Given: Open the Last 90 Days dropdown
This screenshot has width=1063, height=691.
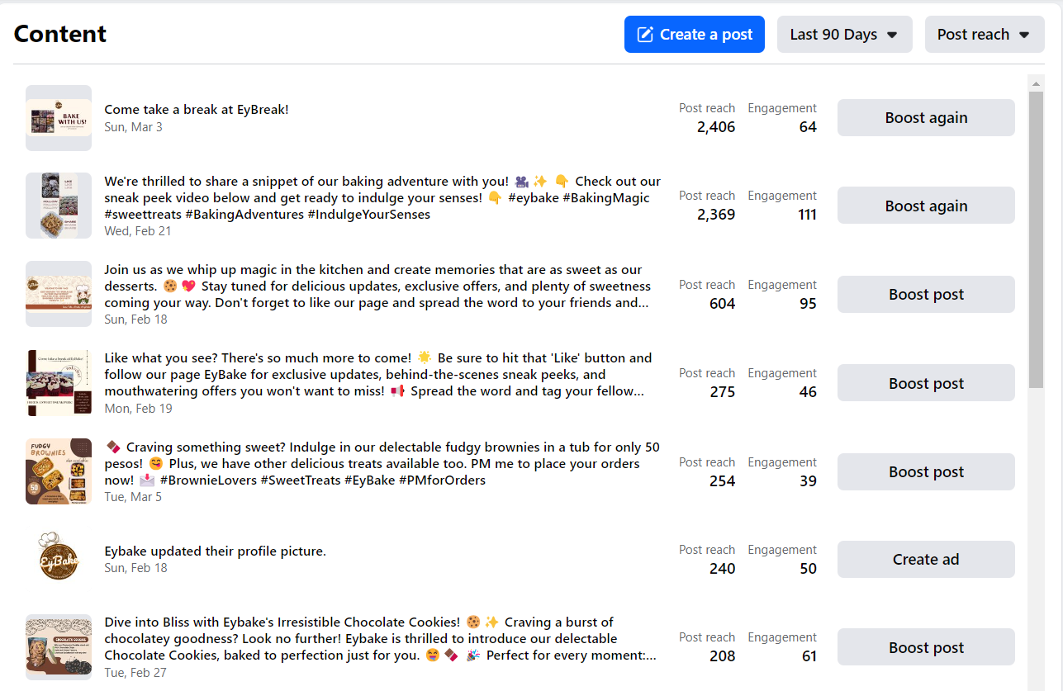Looking at the screenshot, I should [844, 35].
